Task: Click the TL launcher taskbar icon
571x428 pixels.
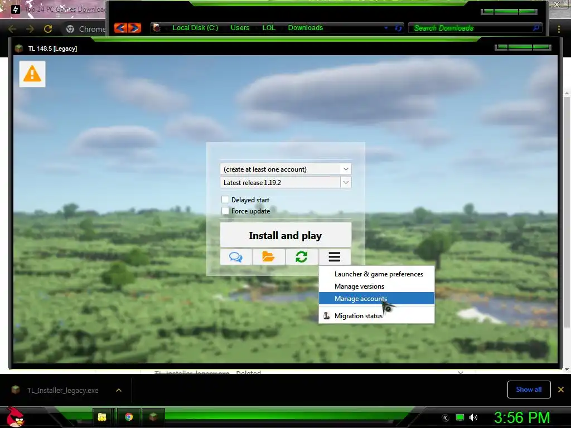Action: pos(153,417)
